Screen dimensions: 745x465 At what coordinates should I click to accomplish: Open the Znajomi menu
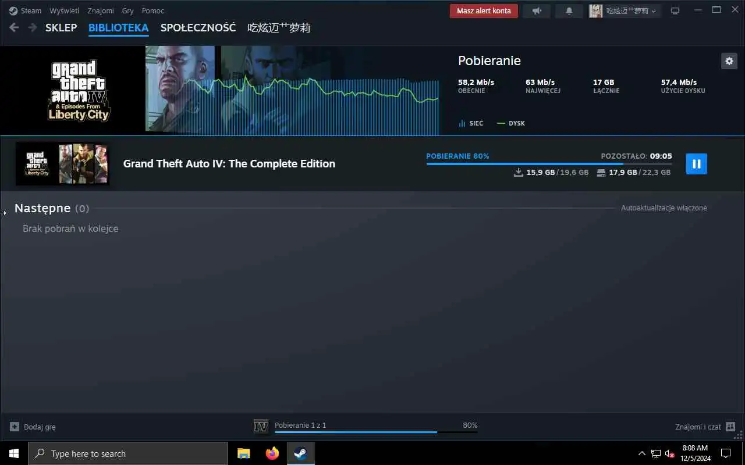(x=101, y=10)
